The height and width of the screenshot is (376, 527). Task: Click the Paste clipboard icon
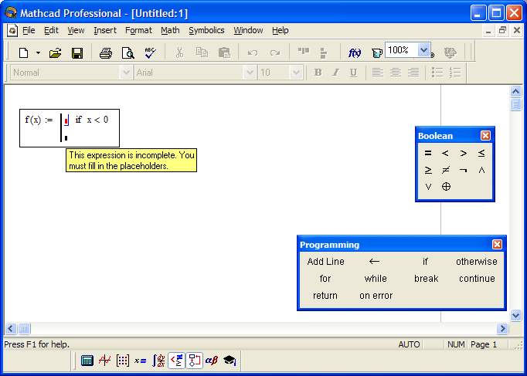pos(224,53)
